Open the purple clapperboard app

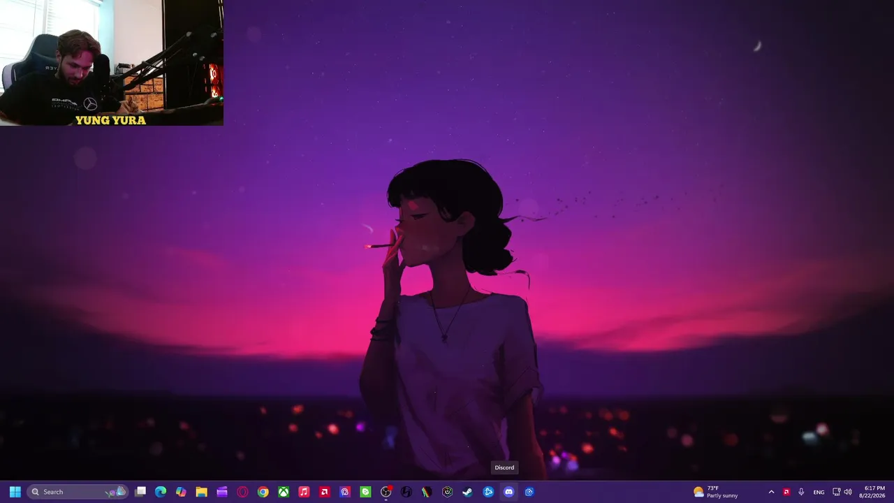click(222, 492)
